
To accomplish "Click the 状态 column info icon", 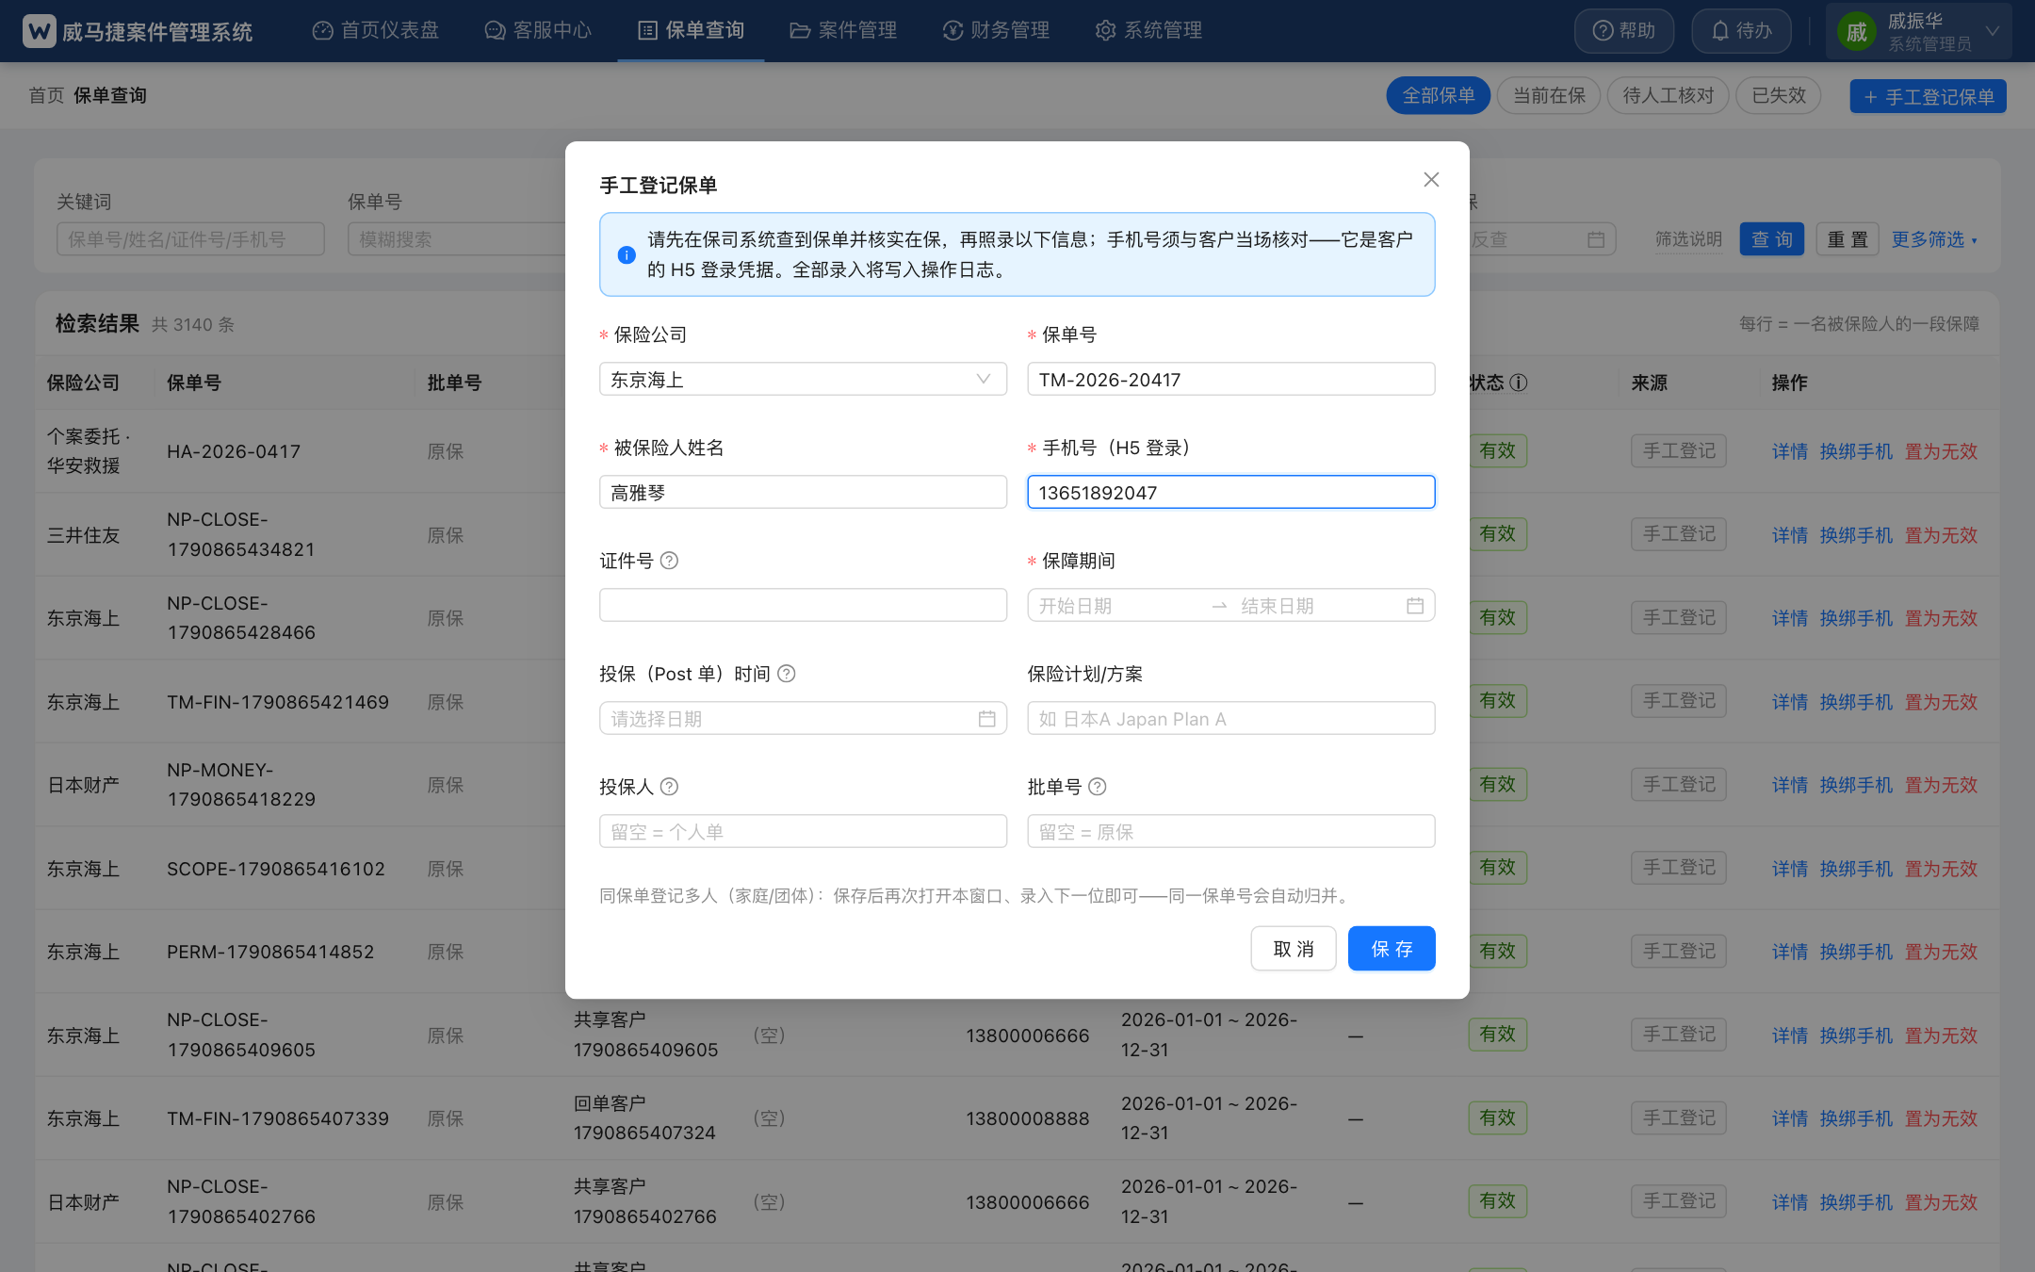I will (1519, 383).
